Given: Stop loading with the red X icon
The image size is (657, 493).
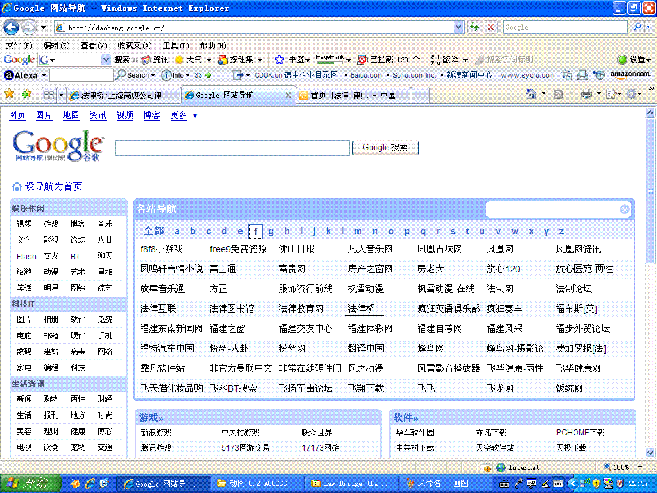Looking at the screenshot, I should pyautogui.click(x=490, y=28).
